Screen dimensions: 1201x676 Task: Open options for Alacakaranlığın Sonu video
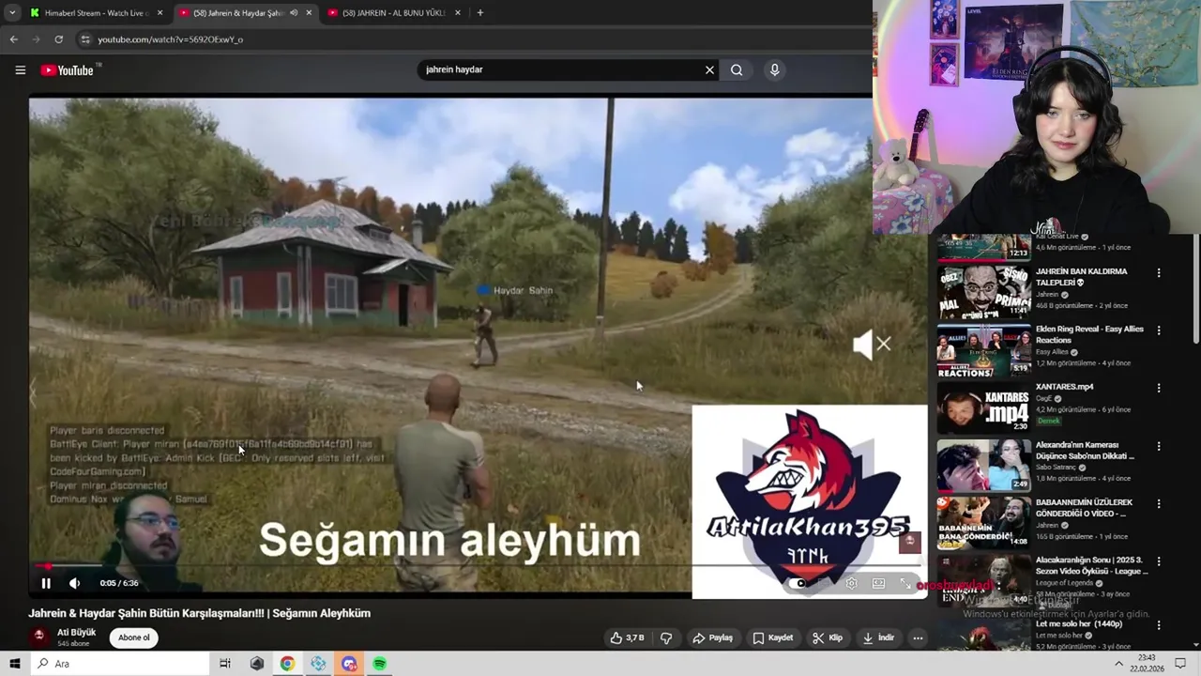[x=1159, y=561]
